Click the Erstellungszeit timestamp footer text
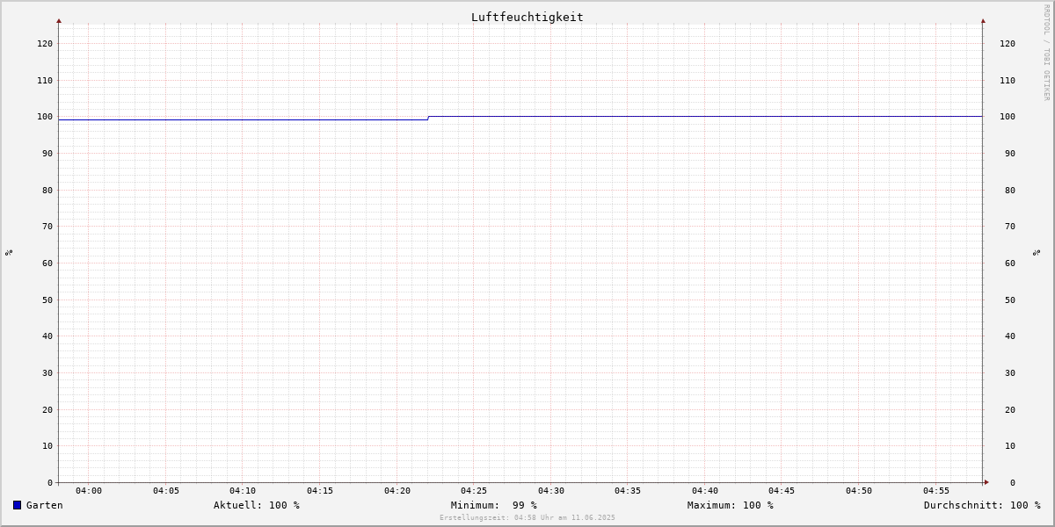The width and height of the screenshot is (1055, 527). click(x=527, y=518)
